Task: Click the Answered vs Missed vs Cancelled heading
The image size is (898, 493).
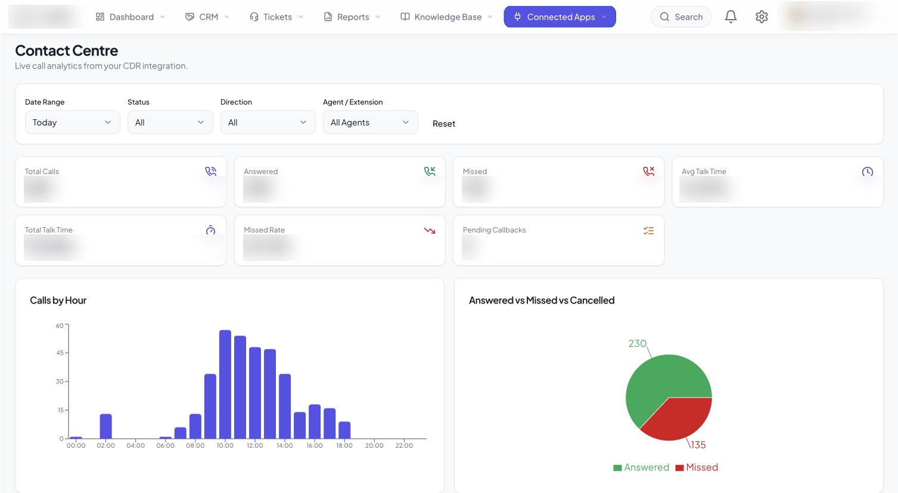Action: point(542,300)
